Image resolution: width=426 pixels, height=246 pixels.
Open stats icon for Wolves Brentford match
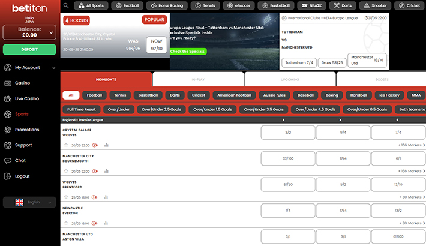pos(106,197)
